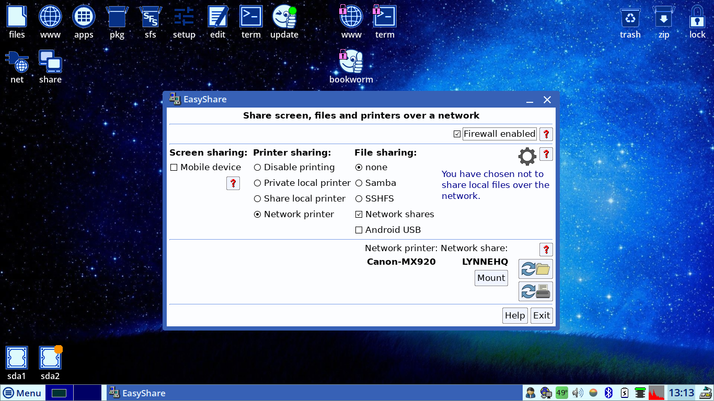The width and height of the screenshot is (714, 401).
Task: Open the trash desktop icon
Action: coord(630,22)
